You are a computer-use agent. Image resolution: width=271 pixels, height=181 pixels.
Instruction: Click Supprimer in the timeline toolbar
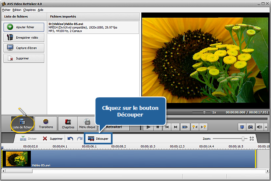pos(53,139)
